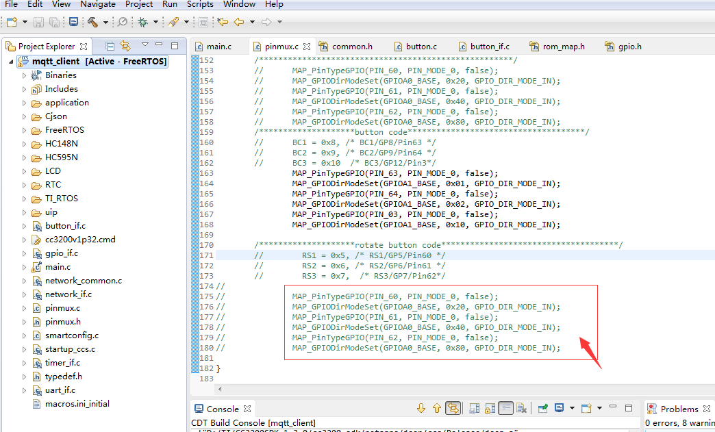Screen dimensions: 715x432
Task: Collapse the mqtt_client project node
Action: coord(11,62)
